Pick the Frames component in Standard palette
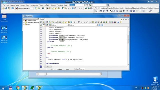The width and height of the screenshot is (160, 90). pyautogui.click(x=100, y=11)
